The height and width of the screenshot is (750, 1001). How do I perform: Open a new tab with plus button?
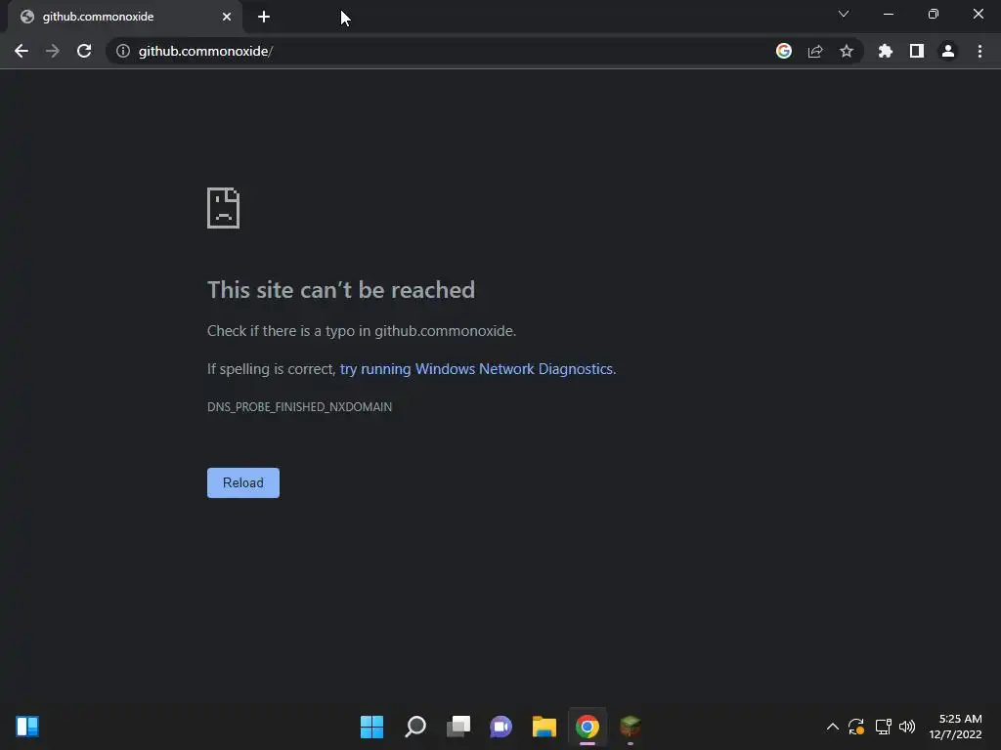[x=264, y=17]
